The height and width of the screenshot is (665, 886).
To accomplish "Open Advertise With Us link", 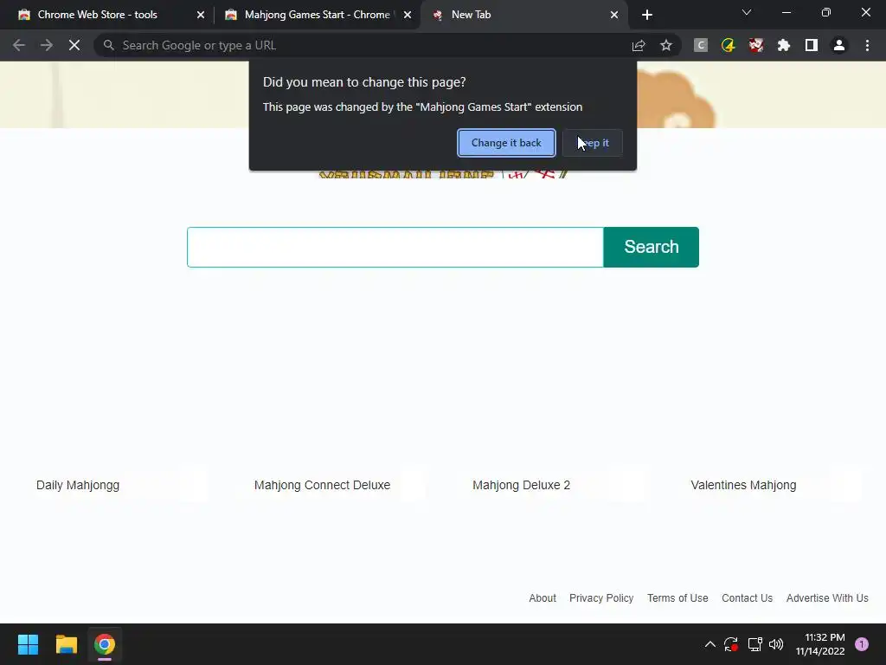I will pos(827,598).
